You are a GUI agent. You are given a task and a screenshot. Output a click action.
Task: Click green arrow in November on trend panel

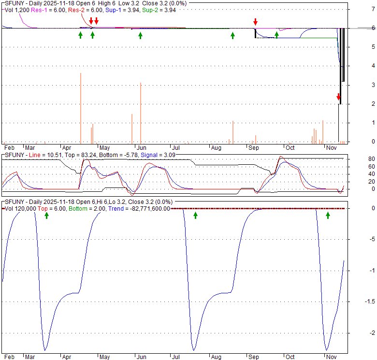tap(328, 215)
